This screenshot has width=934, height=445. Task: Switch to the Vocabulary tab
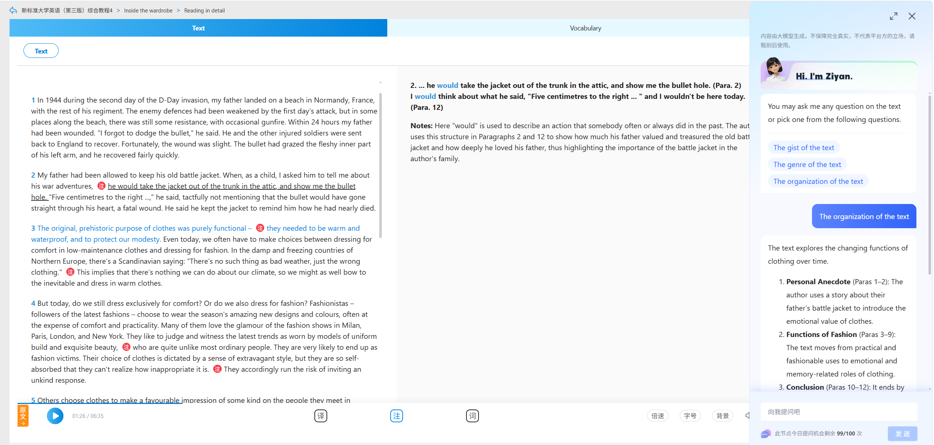click(x=585, y=28)
